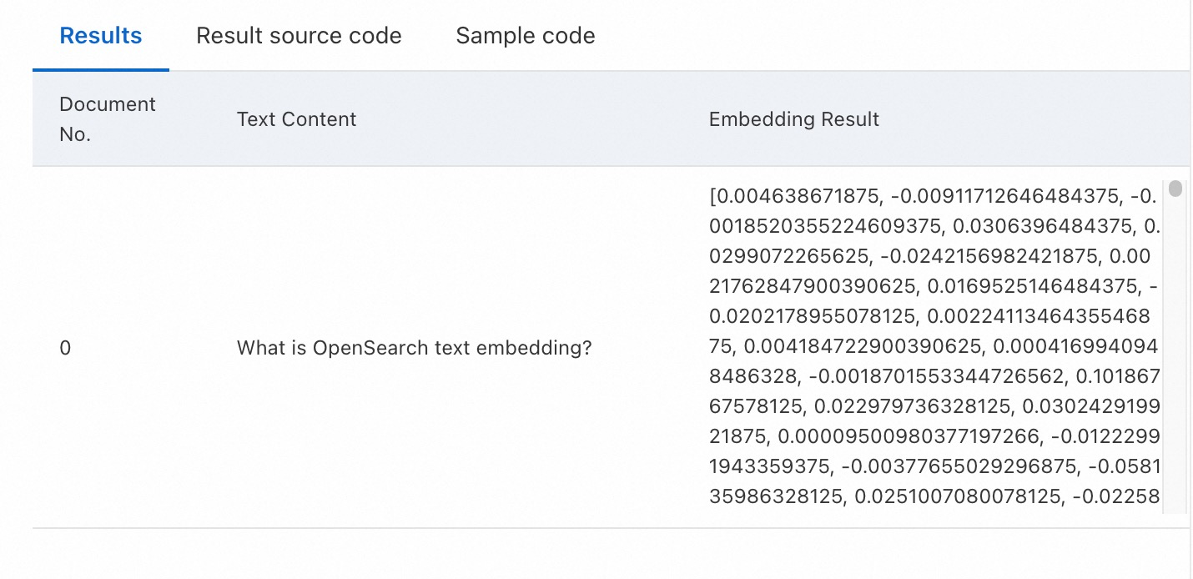Screen dimensions: 1193x579
Task: Click the 'What is OpenSearch text embedding?' text
Action: [414, 348]
